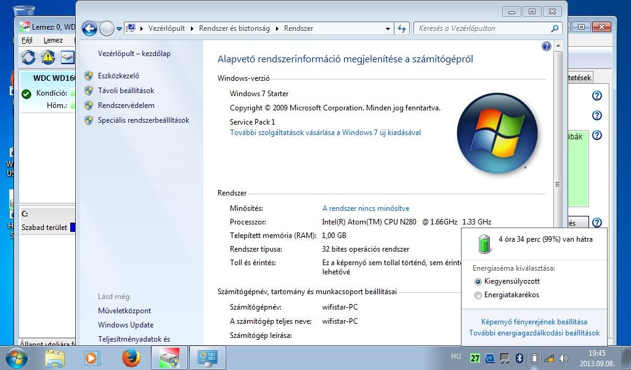Click the scroll up arrow in the System window
Image resolution: width=631 pixels, height=370 pixels.
click(x=558, y=46)
